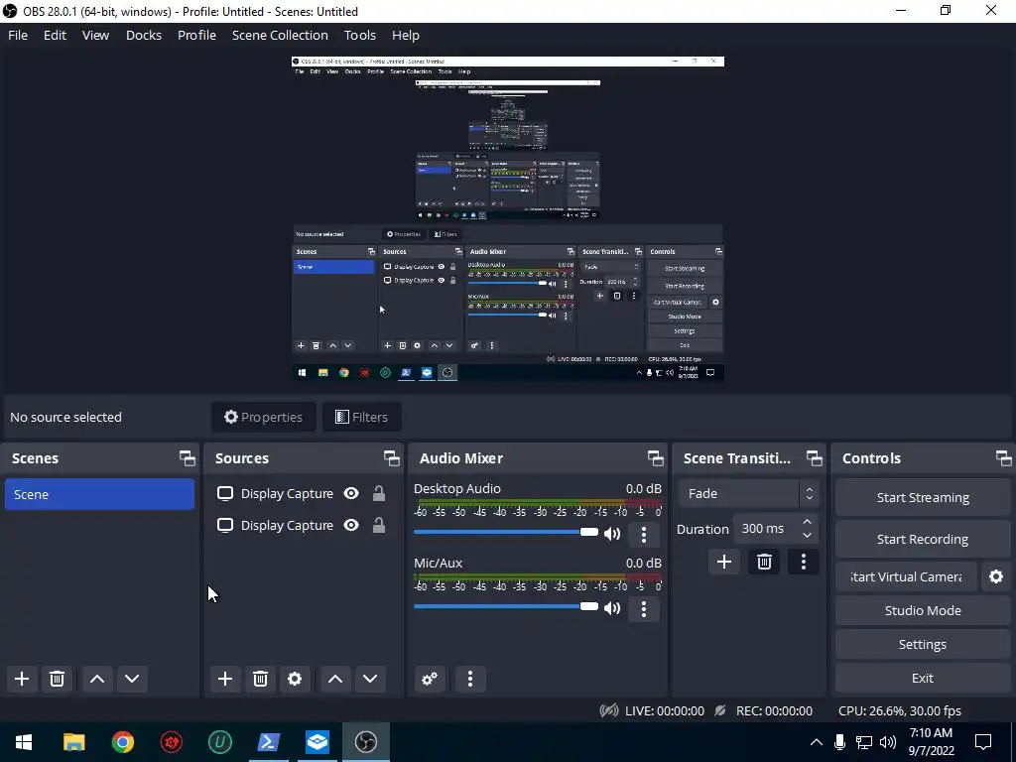The height and width of the screenshot is (762, 1016).
Task: Mute Mic/Aux speaker icon
Action: 612,608
